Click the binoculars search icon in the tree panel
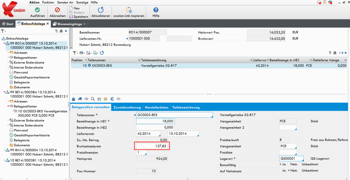 [x=61, y=31]
